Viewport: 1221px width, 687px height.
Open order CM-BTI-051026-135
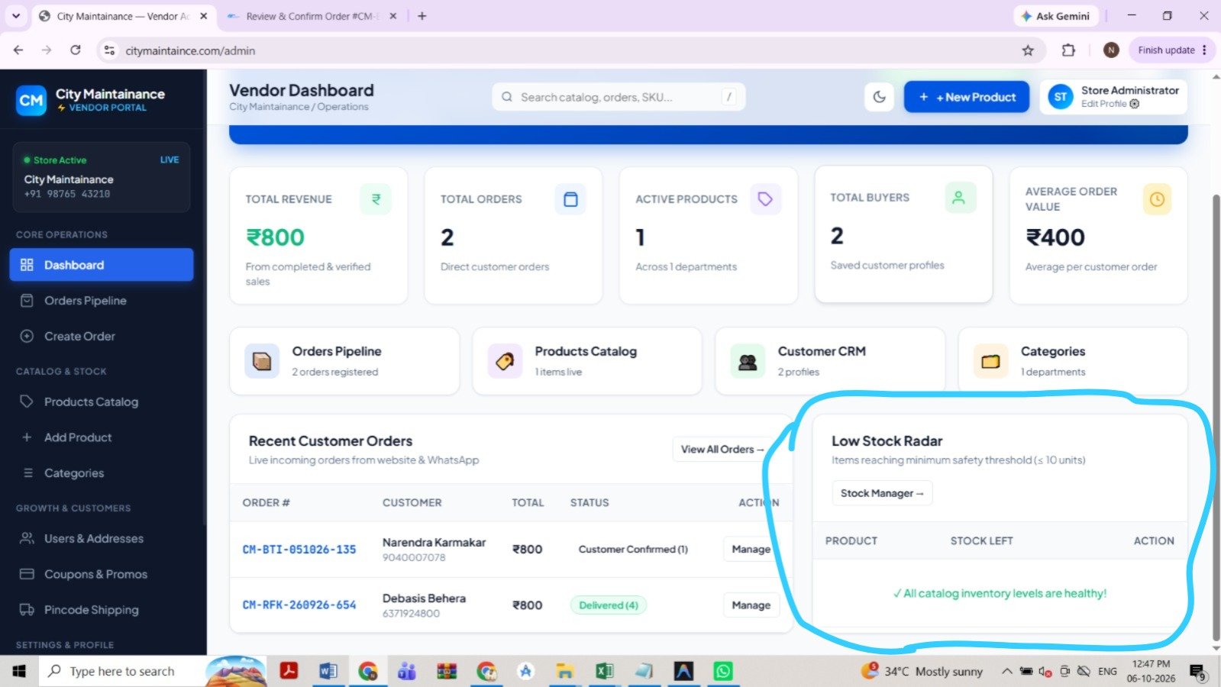[x=299, y=550]
